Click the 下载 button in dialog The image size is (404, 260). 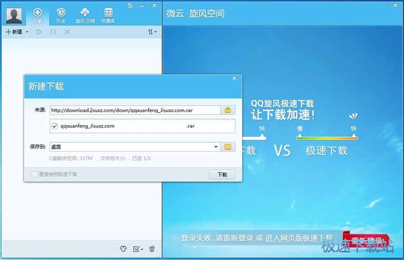[222, 174]
